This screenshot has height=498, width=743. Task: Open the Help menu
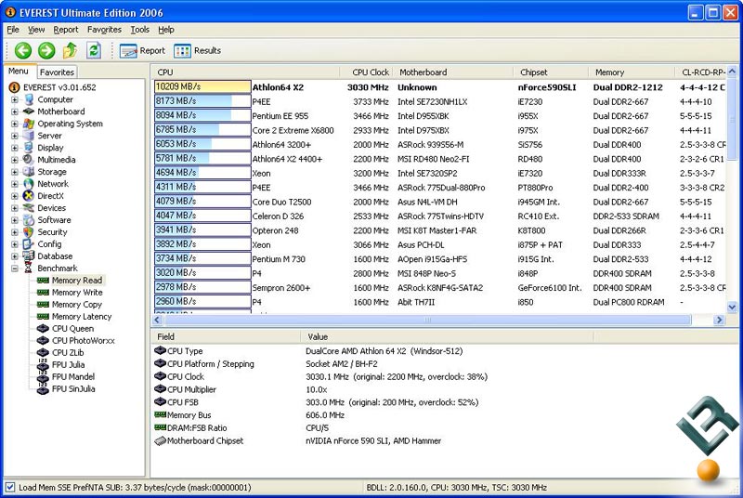tap(166, 30)
